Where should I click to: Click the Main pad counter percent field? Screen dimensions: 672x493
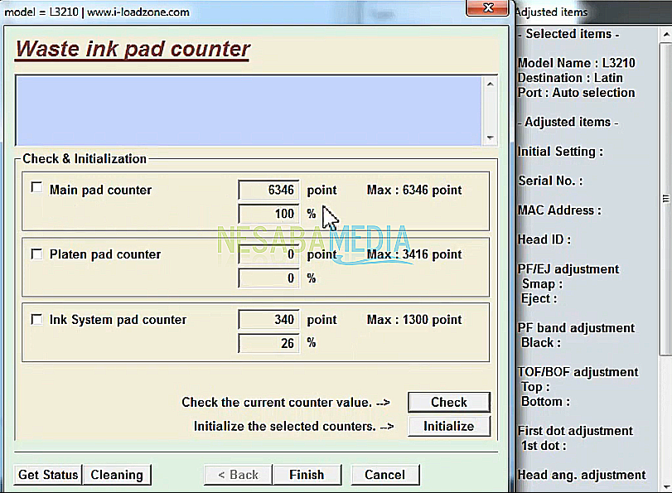coord(268,214)
